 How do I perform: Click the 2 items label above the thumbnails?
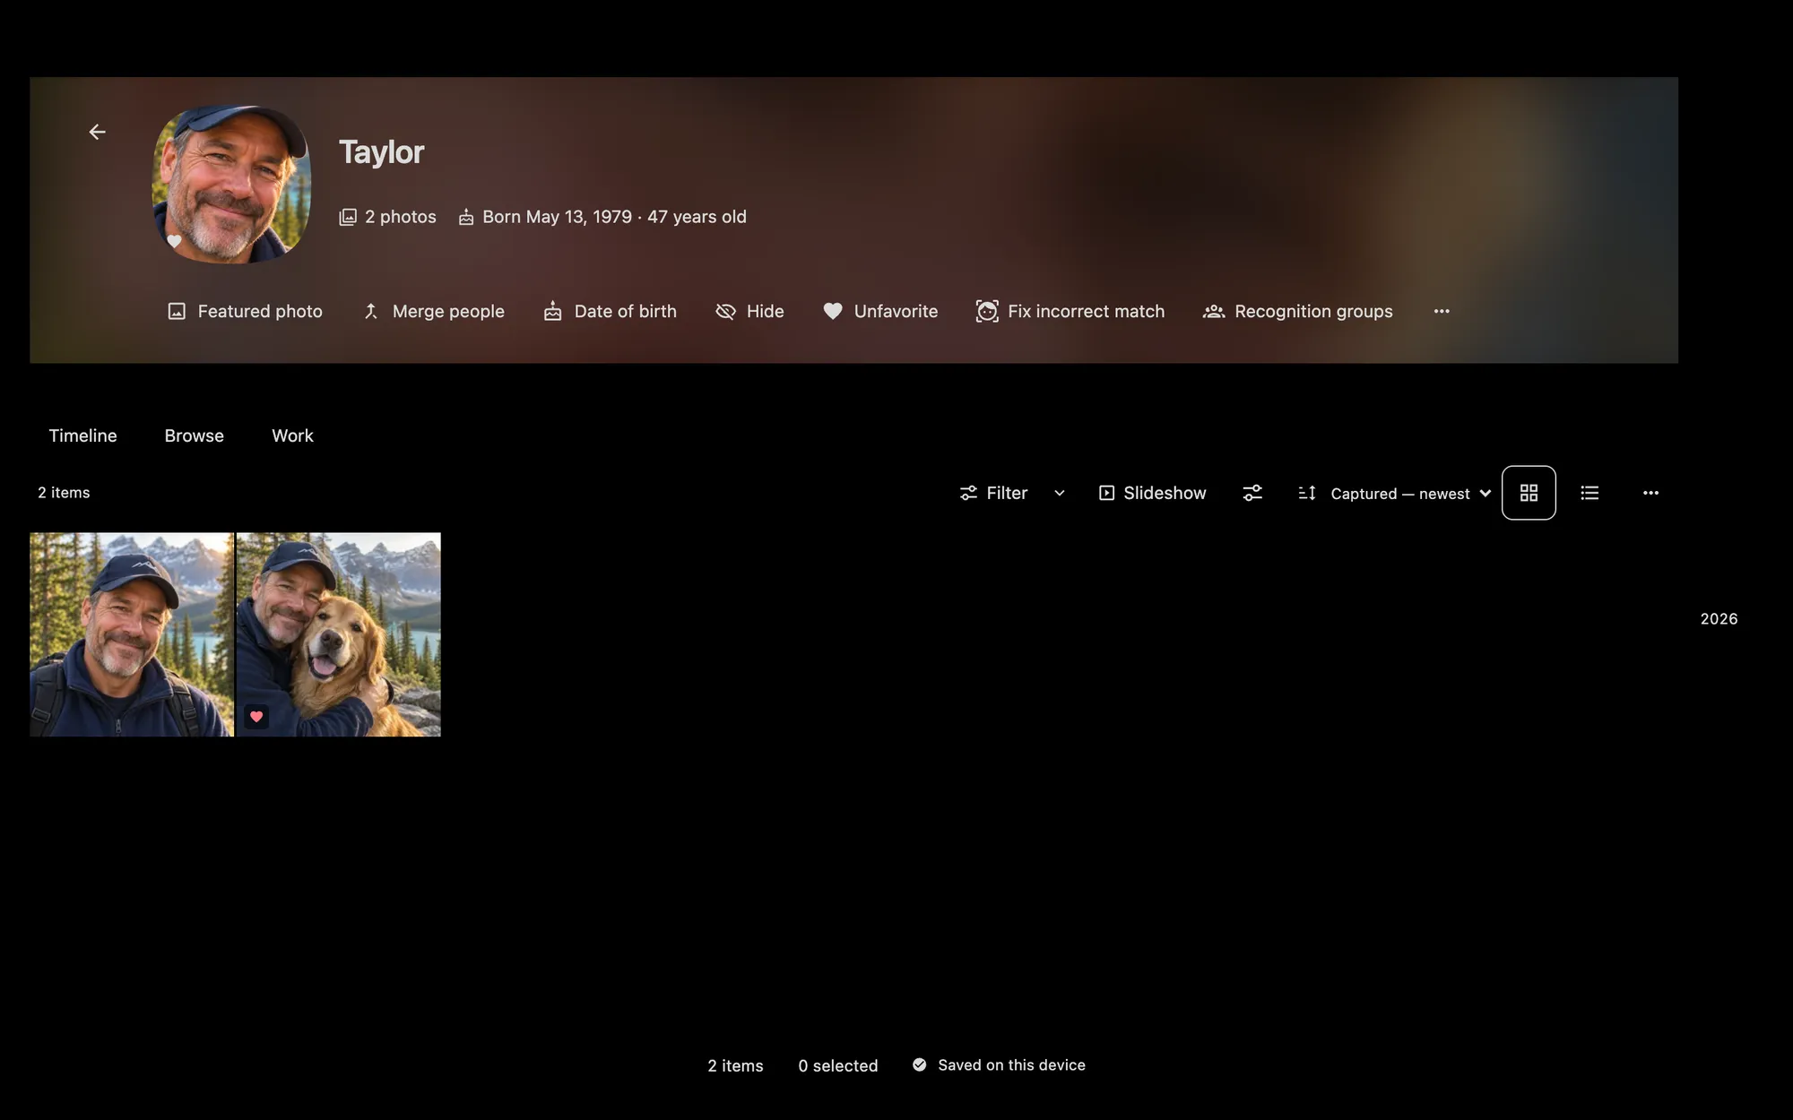click(x=64, y=493)
